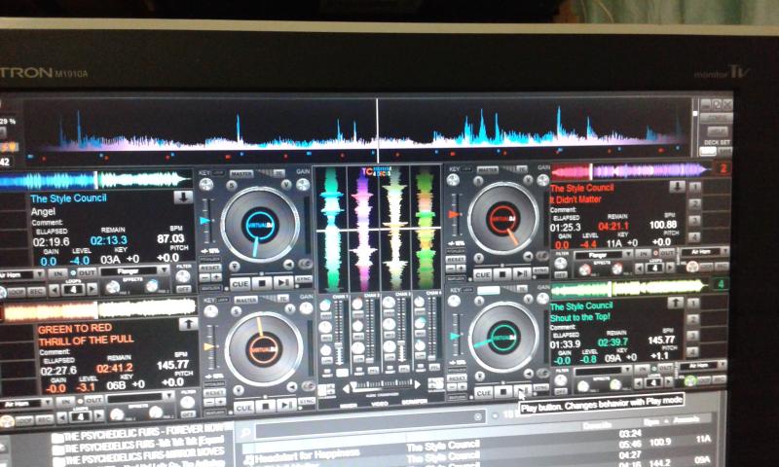Click the up-arrow icon on the Green to Red deck
The image size is (779, 467).
tap(188, 324)
